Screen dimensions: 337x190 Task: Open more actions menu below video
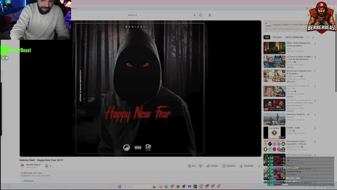click(259, 166)
